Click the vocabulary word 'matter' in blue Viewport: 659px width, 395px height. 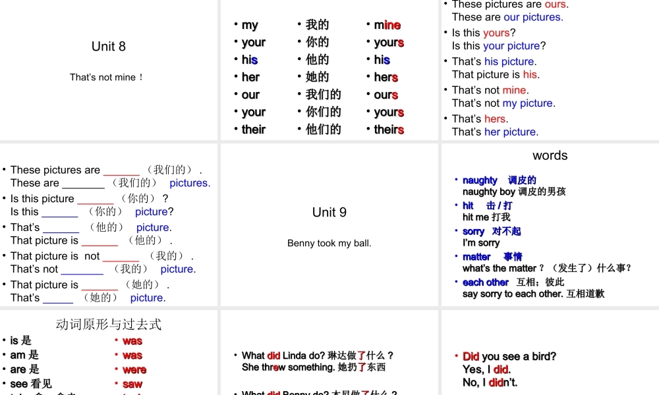pos(476,257)
